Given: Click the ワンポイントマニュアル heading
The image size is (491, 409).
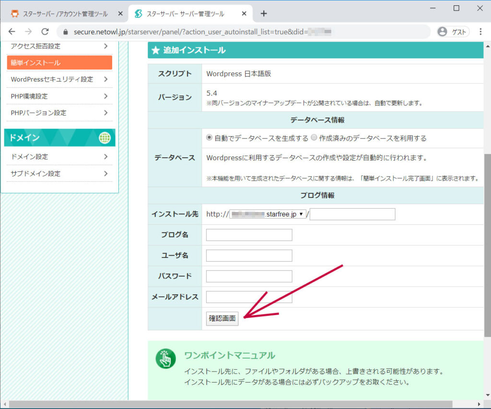Looking at the screenshot, I should tap(230, 355).
